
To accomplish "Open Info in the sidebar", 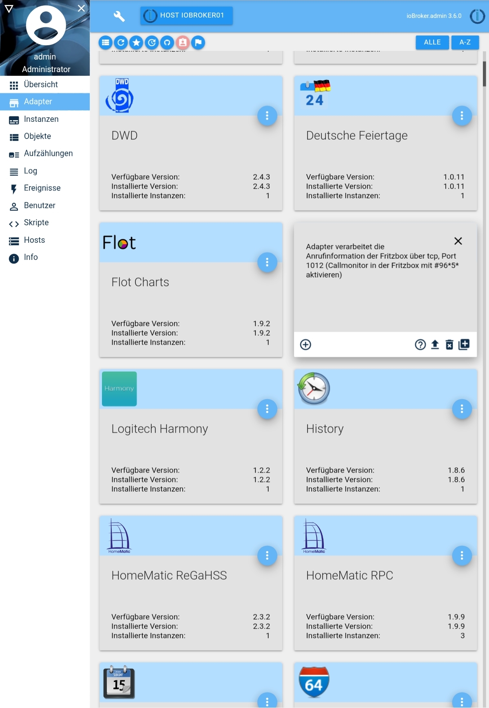I will click(x=45, y=257).
